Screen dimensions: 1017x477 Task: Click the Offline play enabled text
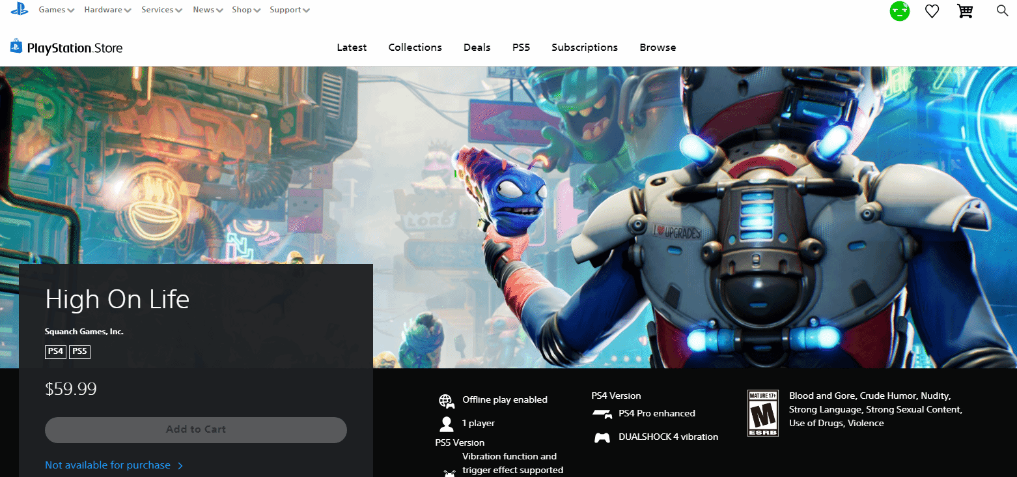tap(505, 400)
